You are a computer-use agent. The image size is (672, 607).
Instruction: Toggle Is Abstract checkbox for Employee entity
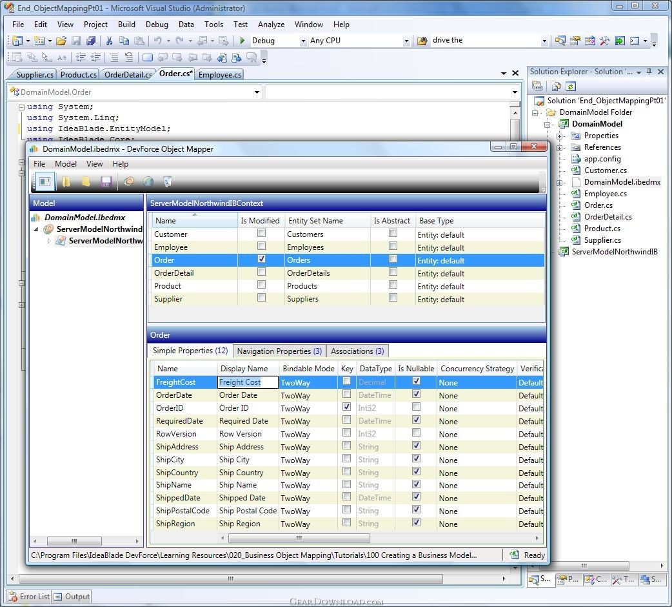coord(393,246)
